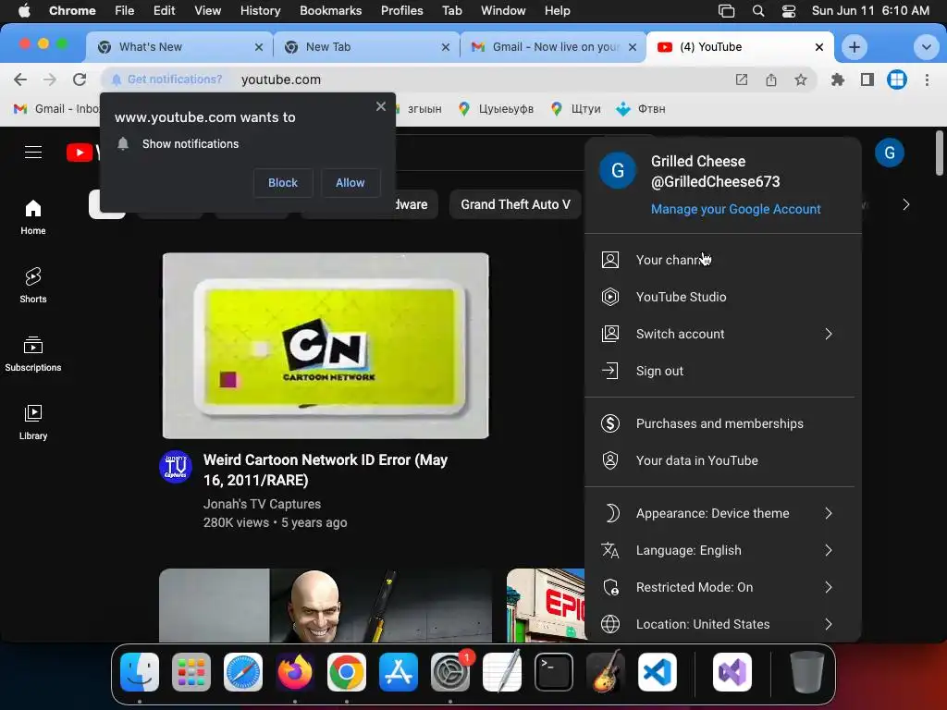Open Library in the sidebar
Viewport: 947px width, 710px height.
coord(33,422)
